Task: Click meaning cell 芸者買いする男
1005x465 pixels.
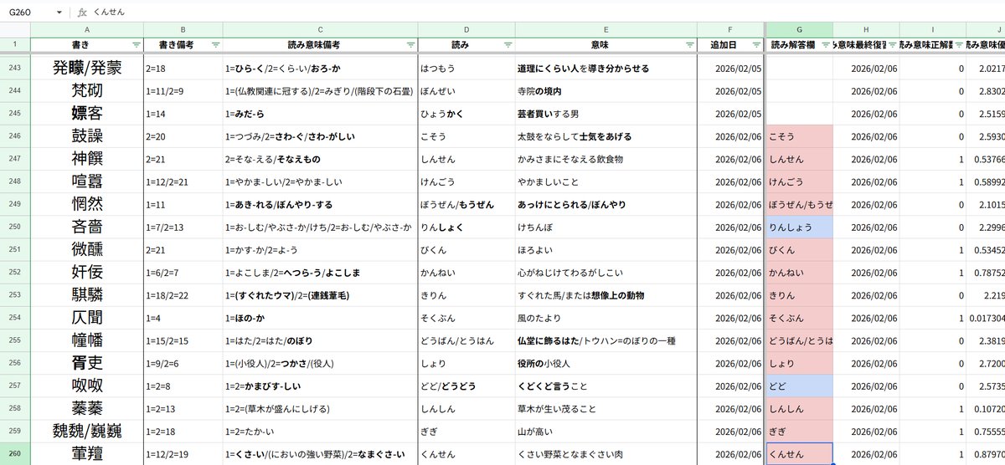Action: coord(606,114)
